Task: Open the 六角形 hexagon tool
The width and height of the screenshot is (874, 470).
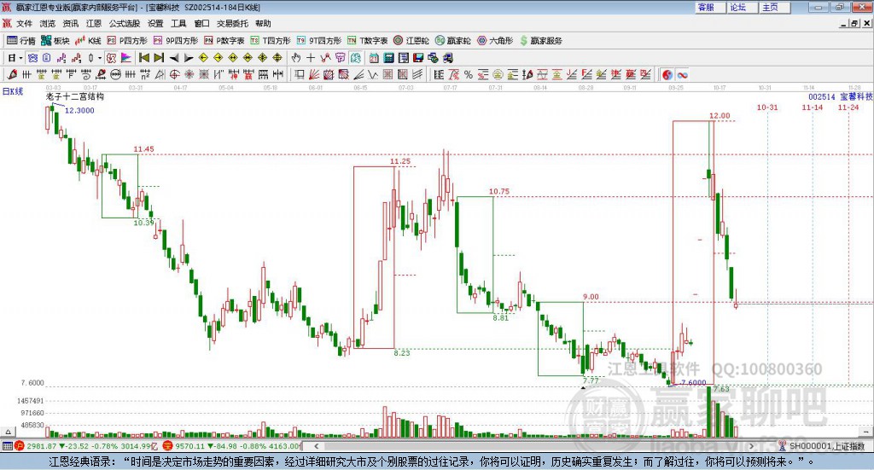Action: 495,40
